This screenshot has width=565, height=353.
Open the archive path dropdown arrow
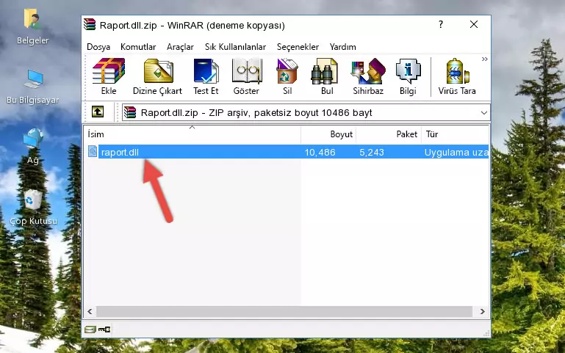tap(484, 112)
